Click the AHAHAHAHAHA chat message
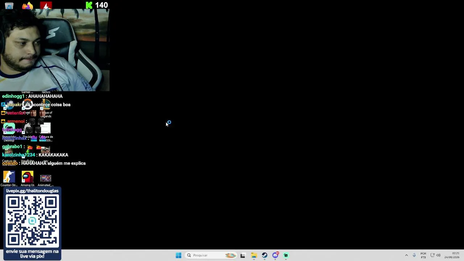The height and width of the screenshot is (261, 464). pyautogui.click(x=45, y=96)
